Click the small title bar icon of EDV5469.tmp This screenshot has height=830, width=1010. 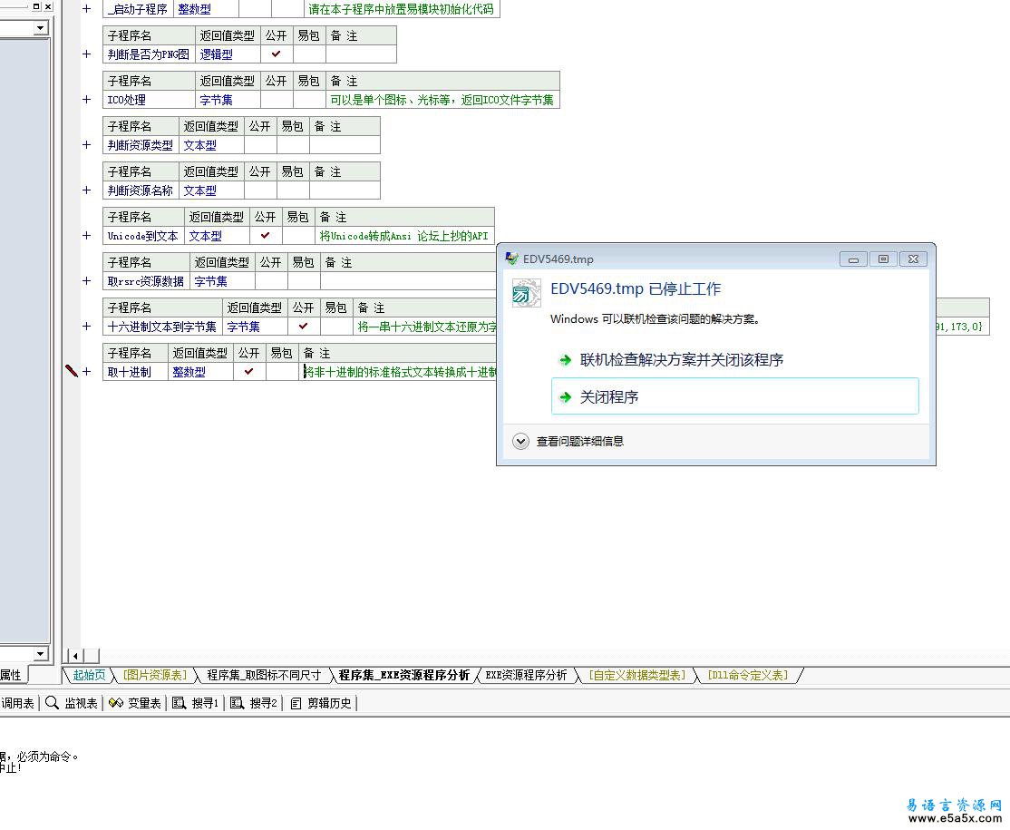[512, 259]
